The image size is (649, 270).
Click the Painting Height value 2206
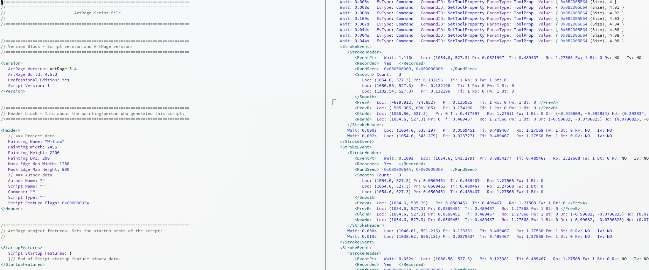pyautogui.click(x=55, y=153)
